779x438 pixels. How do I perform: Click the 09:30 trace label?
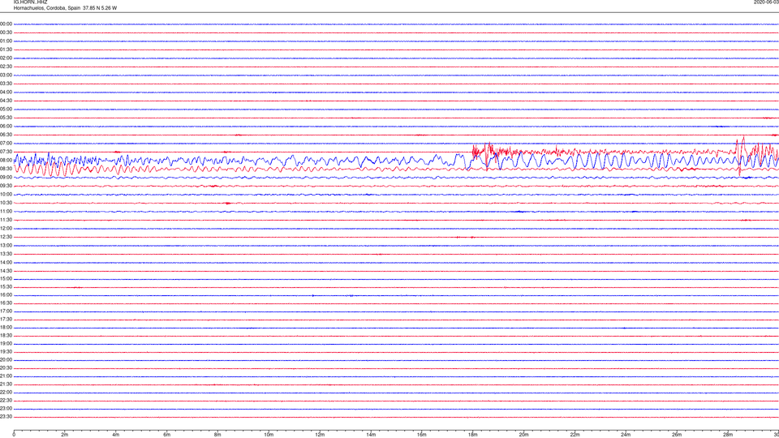pyautogui.click(x=6, y=186)
